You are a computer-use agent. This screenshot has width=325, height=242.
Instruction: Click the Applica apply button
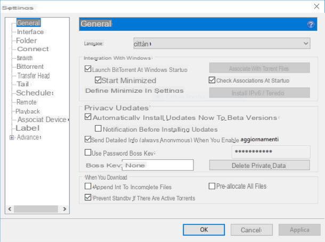point(299,230)
